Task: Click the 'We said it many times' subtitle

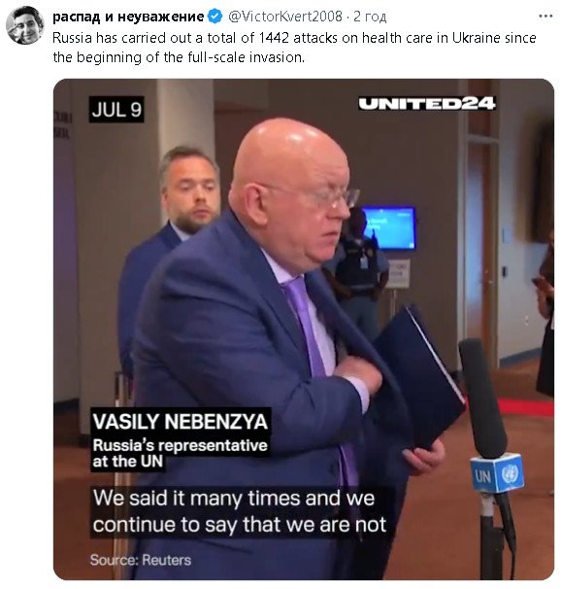Action: (240, 511)
